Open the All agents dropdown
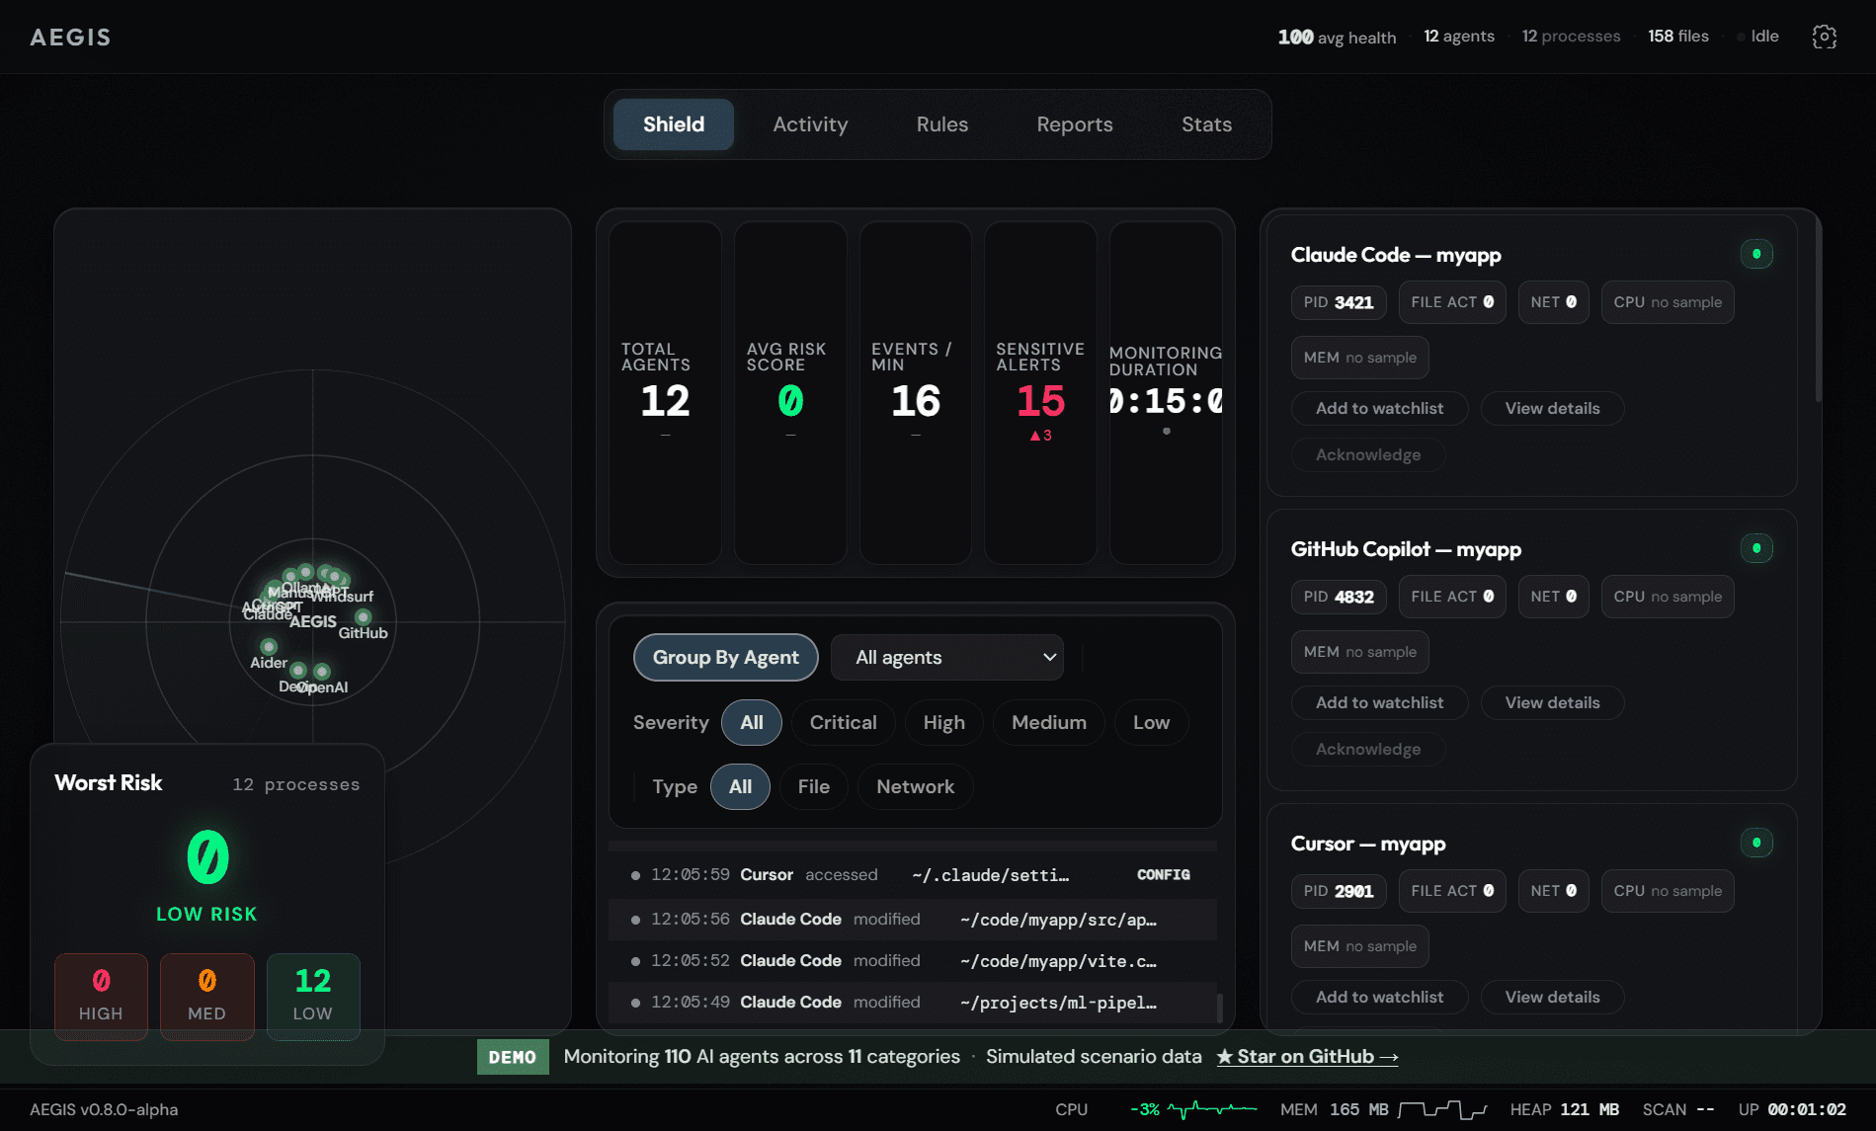The height and width of the screenshot is (1131, 1876). click(x=947, y=657)
